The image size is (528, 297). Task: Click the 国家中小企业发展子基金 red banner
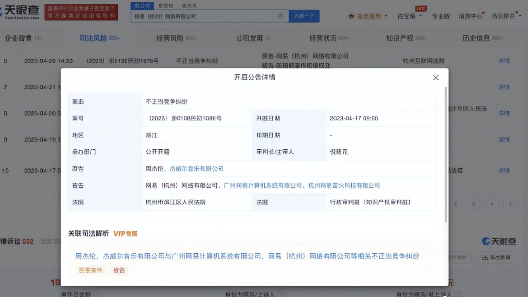click(x=81, y=12)
